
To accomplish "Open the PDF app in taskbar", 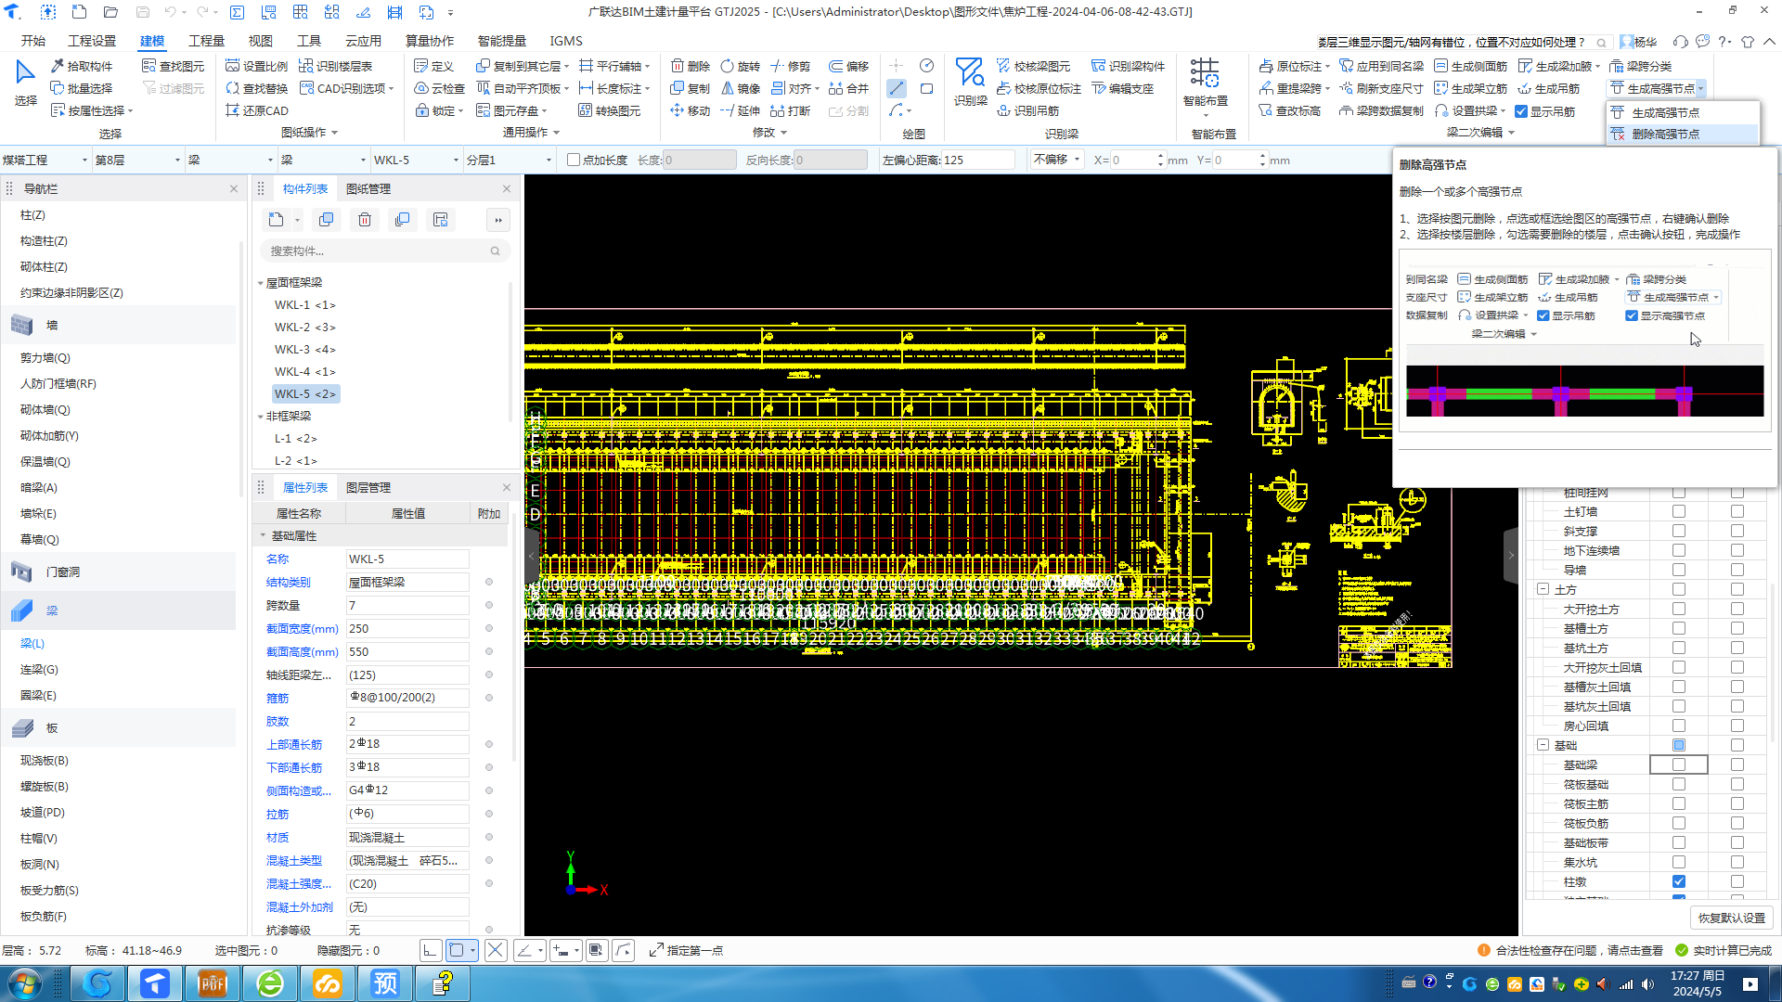I will (213, 983).
